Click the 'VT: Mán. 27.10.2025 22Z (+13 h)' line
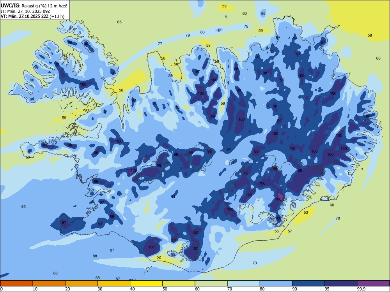This screenshot has height=292, width=390. coord(33,16)
